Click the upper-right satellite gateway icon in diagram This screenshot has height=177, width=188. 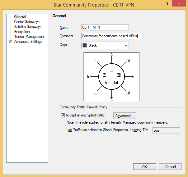click(127, 61)
